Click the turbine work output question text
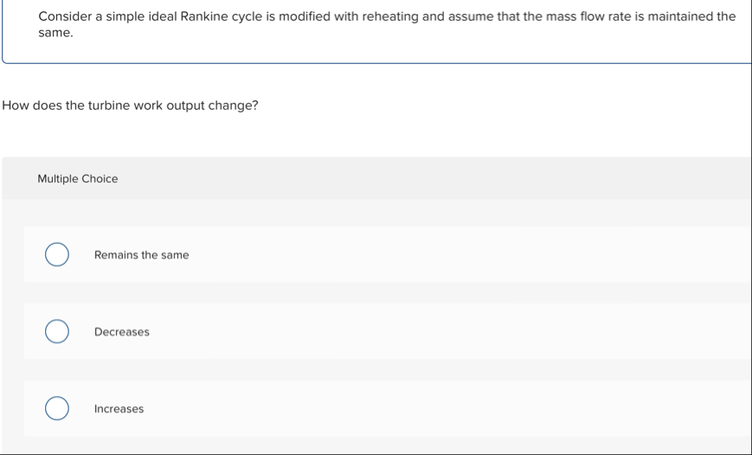Image resolution: width=752 pixels, height=455 pixels. [130, 106]
